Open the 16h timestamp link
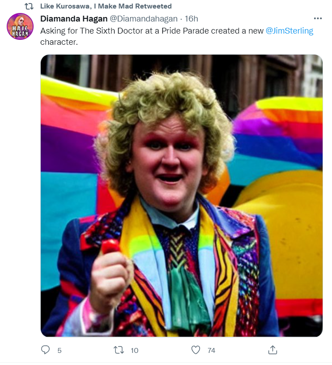This screenshot has width=332, height=365. [192, 19]
